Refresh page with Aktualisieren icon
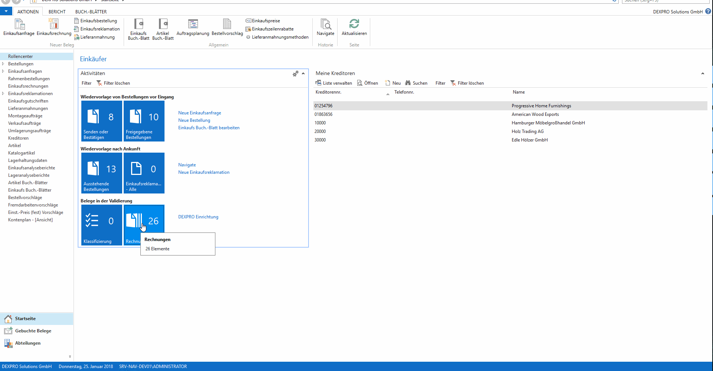 (x=354, y=25)
